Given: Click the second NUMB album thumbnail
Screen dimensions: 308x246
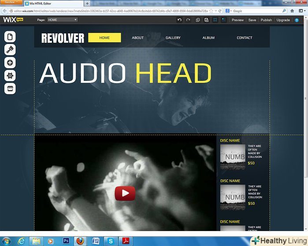Looking at the screenshot, I should (233, 197).
